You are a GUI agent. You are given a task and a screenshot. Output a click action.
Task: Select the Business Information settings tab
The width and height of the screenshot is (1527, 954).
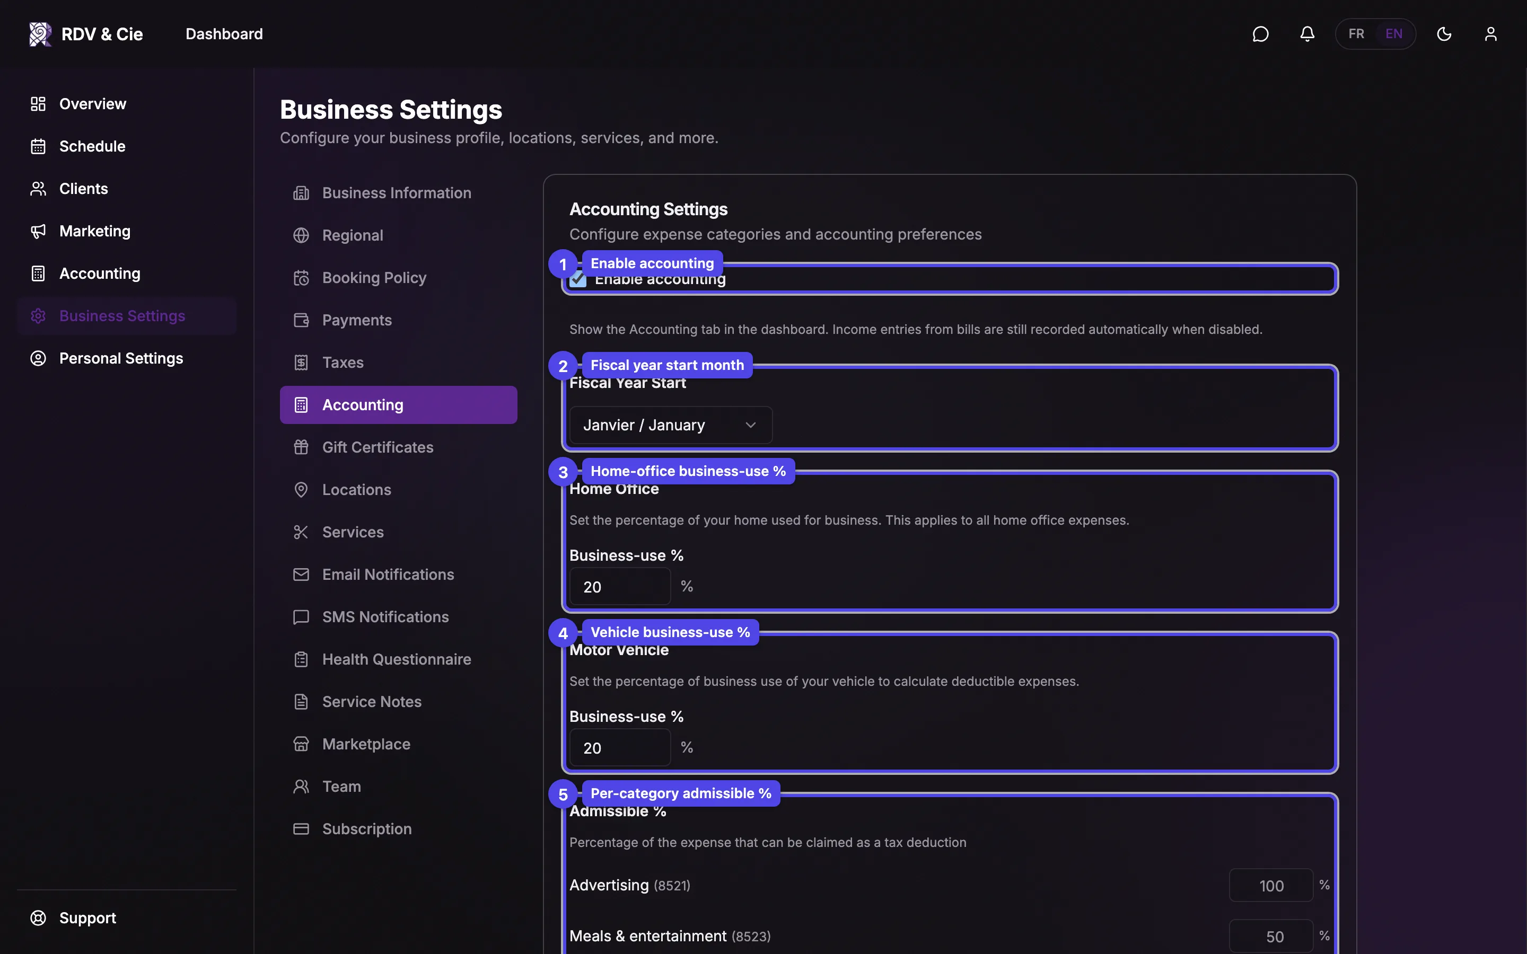pos(398,193)
